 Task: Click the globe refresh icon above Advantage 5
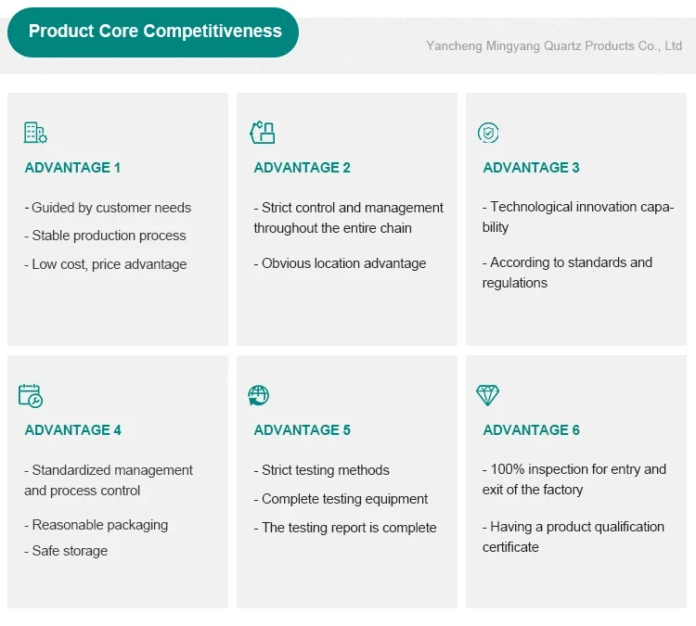click(258, 395)
